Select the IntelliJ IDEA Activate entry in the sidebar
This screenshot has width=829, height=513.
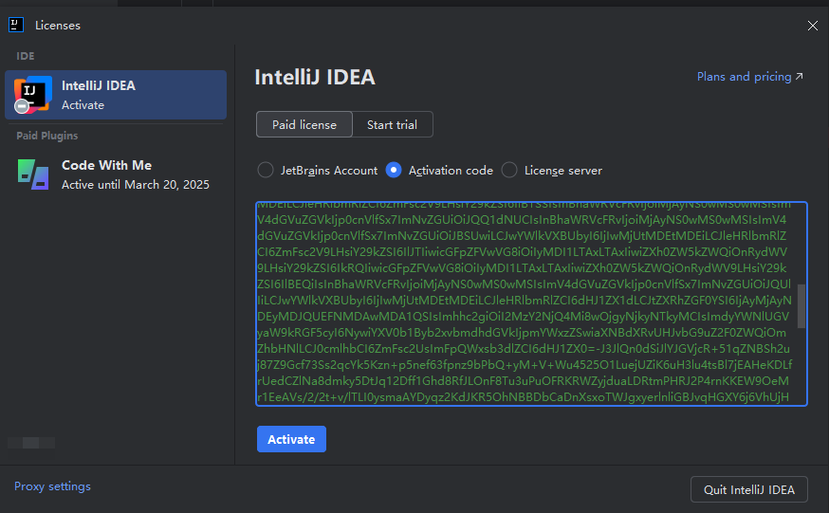pos(116,95)
